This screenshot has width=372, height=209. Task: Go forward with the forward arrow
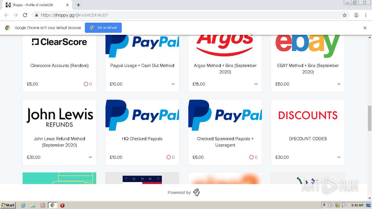point(16,15)
